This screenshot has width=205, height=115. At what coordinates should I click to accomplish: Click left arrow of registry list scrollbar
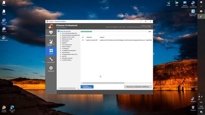click(x=58, y=88)
